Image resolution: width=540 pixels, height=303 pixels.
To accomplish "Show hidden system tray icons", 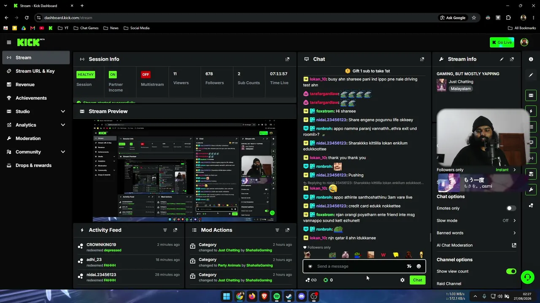I will (475, 296).
